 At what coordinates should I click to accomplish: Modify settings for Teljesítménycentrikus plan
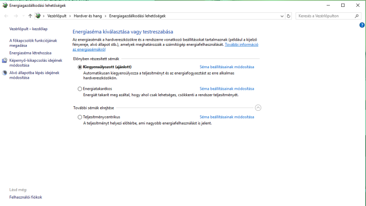[226, 117]
